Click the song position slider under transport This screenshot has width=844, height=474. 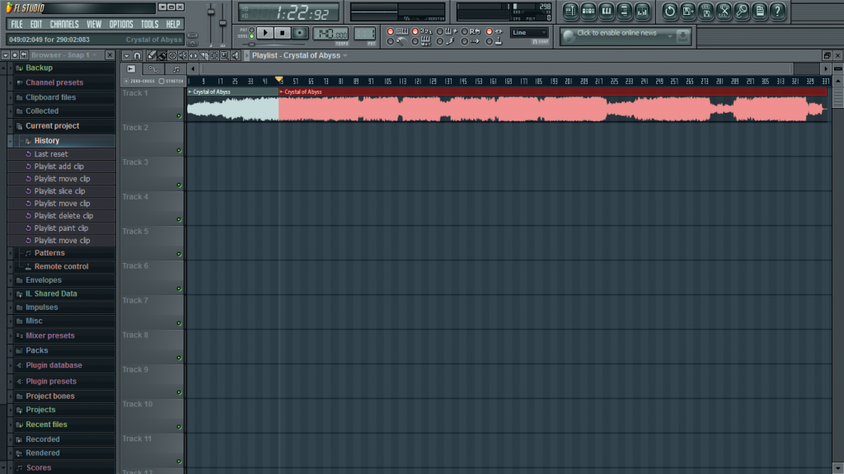[x=274, y=45]
